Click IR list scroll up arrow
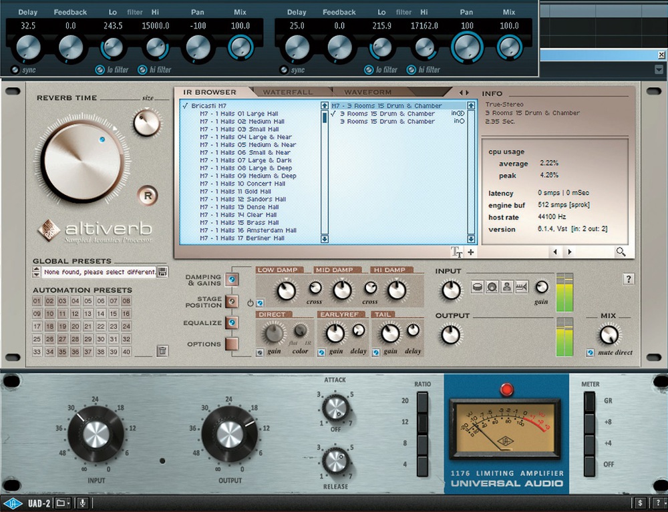668x512 pixels. [x=325, y=105]
